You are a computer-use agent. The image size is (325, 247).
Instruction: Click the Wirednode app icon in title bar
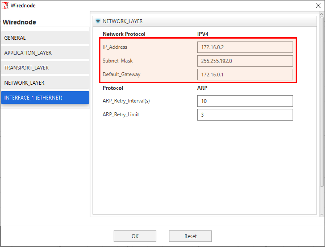point(5,5)
